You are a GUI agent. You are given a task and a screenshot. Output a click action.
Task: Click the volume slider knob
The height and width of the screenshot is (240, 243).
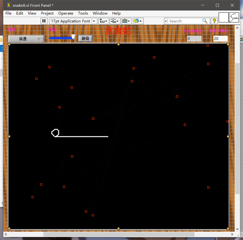pyautogui.click(x=74, y=37)
